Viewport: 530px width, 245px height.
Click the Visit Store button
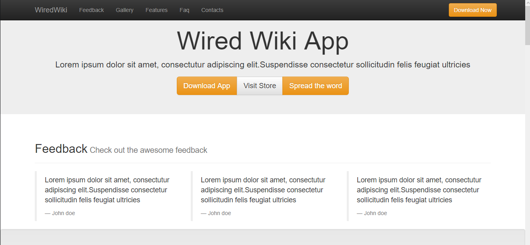[x=260, y=86]
